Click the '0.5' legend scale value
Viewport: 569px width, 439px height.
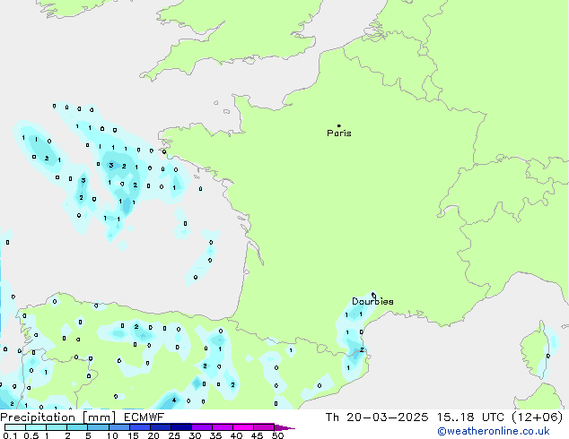pyautogui.click(x=31, y=435)
